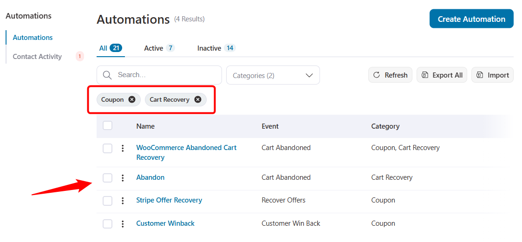Check the Abandon automation checkbox
This screenshot has width=522, height=242.
coord(108,178)
